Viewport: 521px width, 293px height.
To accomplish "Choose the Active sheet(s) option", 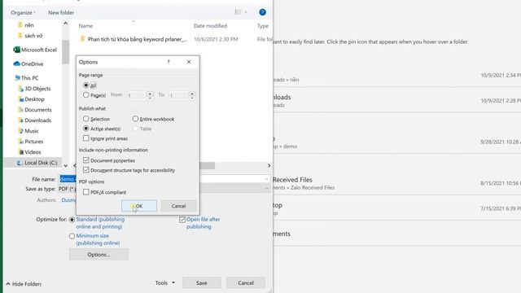I will 85,129.
